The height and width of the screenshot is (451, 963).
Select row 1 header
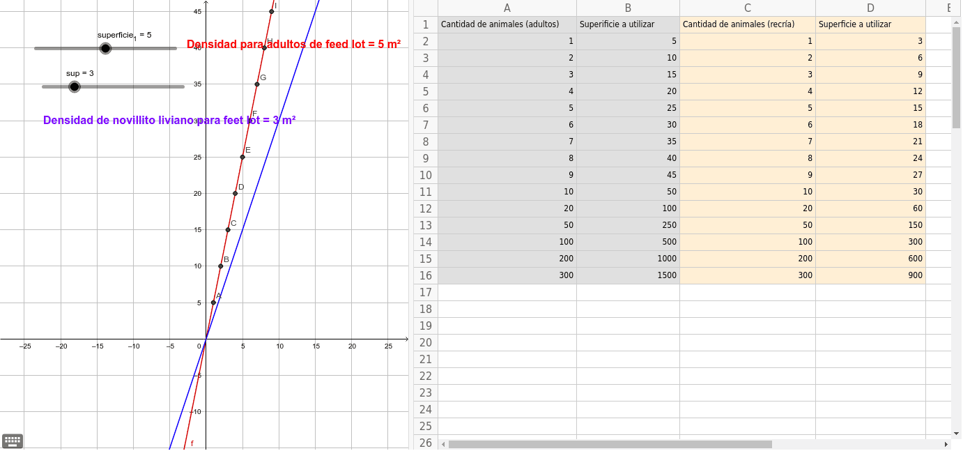tap(426, 24)
